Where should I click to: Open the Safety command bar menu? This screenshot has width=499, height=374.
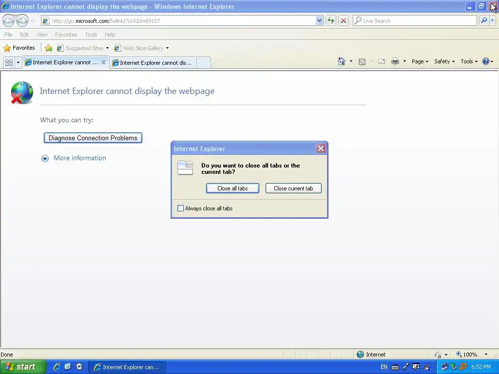click(444, 61)
